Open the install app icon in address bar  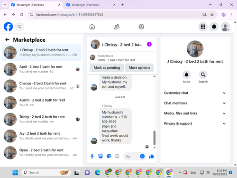204,15
